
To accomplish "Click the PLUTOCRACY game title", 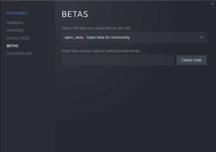I will pos(17,13).
